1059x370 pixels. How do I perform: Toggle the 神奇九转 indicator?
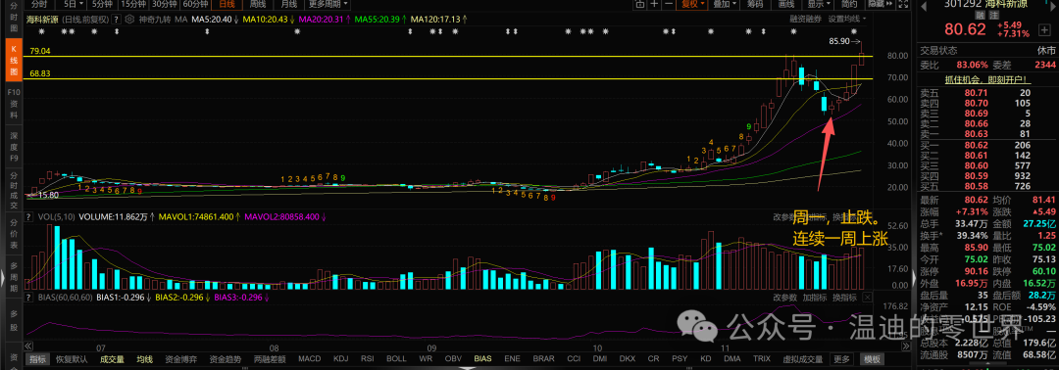click(155, 19)
